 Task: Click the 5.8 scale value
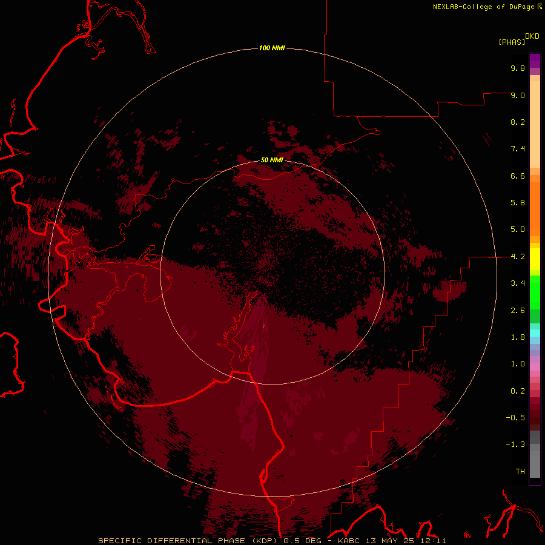click(x=518, y=203)
